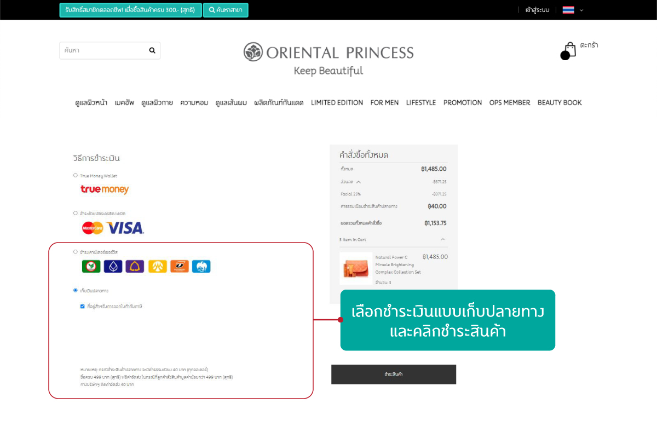Open ความหอม menu
Image resolution: width=657 pixels, height=438 pixels.
[194, 102]
